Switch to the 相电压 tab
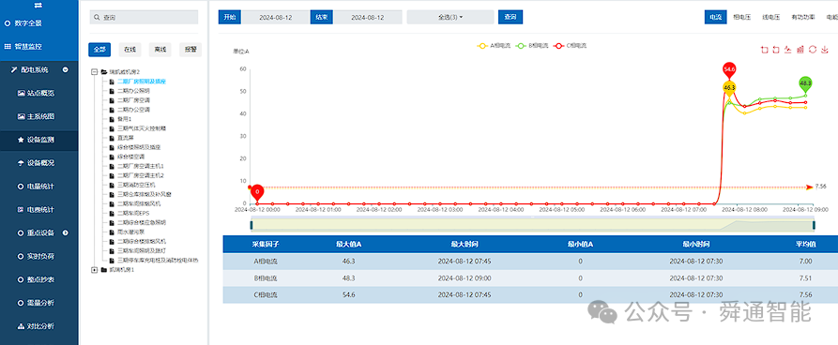The image size is (838, 345). 742,17
